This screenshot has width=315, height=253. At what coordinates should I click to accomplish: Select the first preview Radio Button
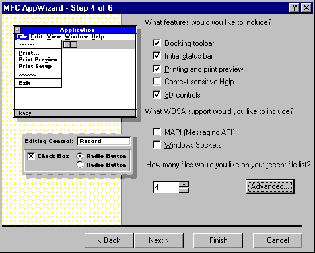click(x=80, y=156)
